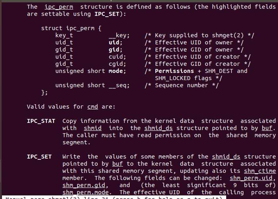Click the underlined shm_perm.uid text
Image resolution: width=278 pixels, height=199 pixels.
[251, 178]
